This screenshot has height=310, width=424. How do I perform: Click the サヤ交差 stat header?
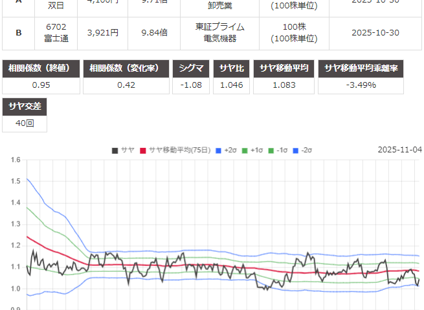tap(25, 106)
